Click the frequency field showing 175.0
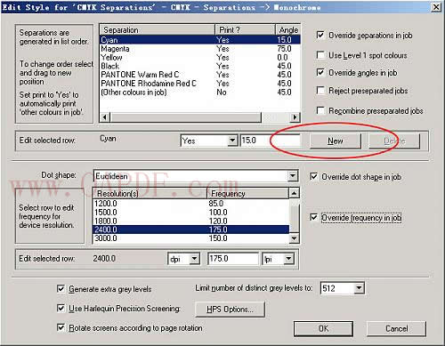Screen dimensions: 445x346 pyautogui.click(x=233, y=259)
